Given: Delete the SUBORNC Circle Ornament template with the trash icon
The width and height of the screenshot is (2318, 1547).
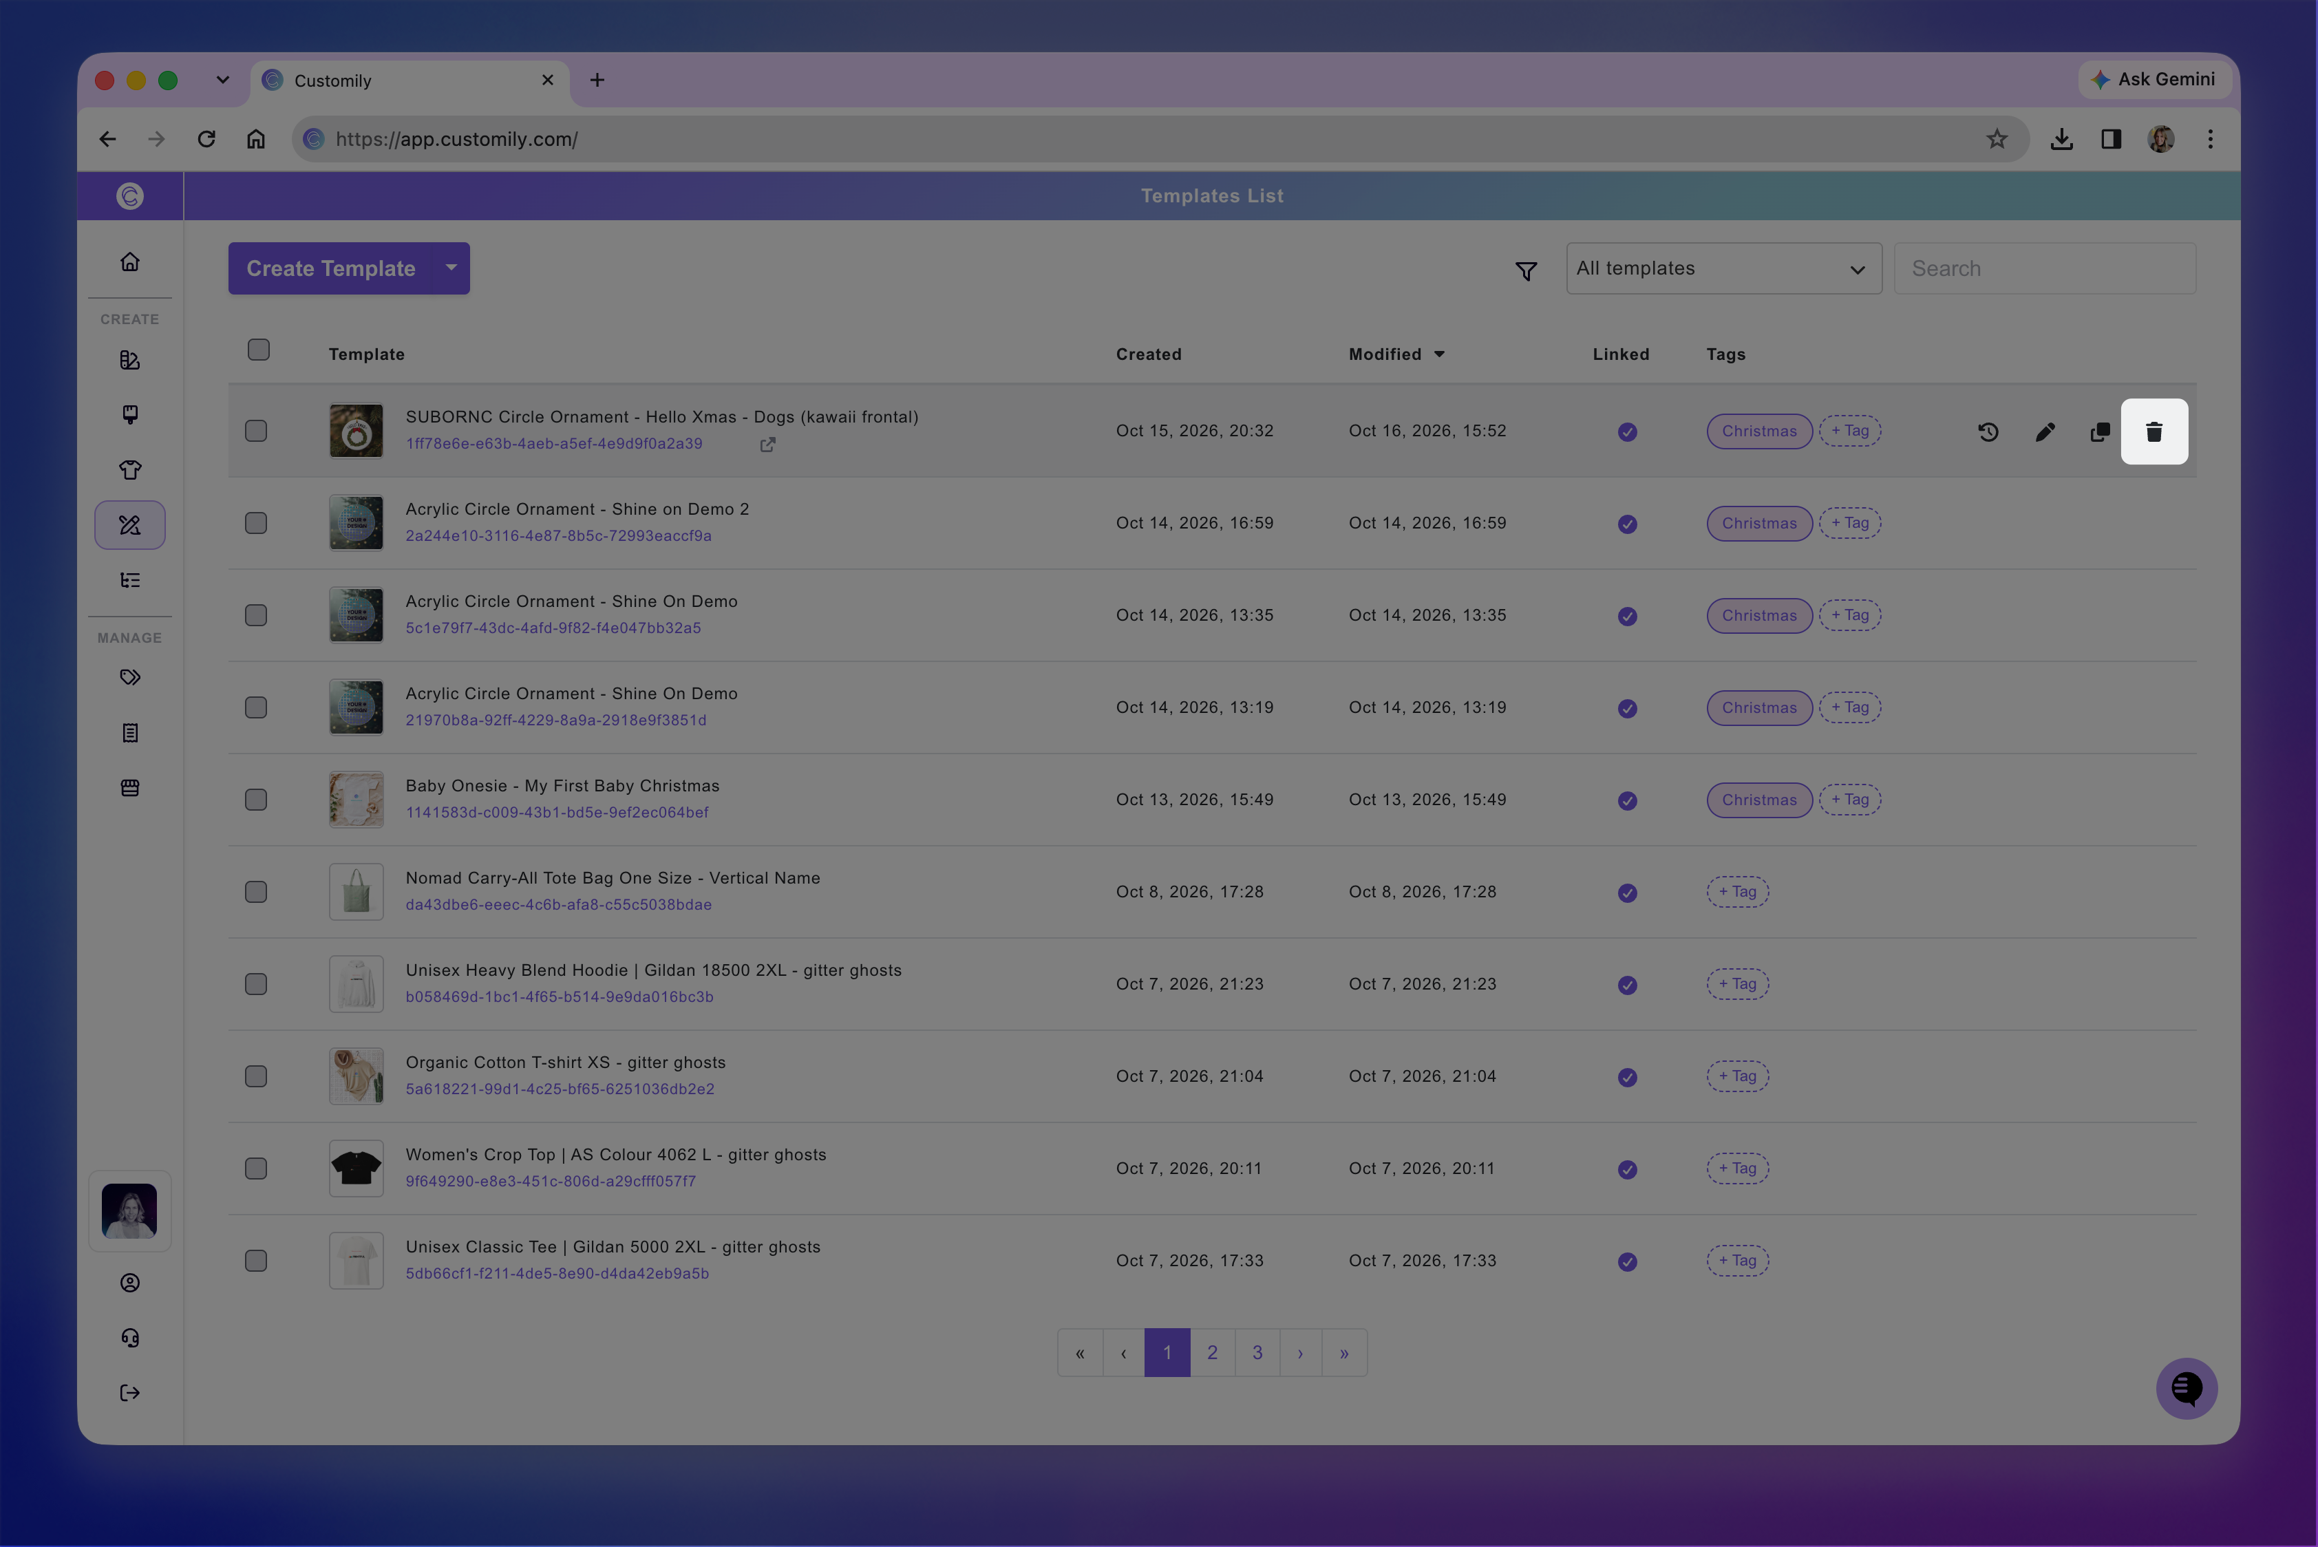Looking at the screenshot, I should click(x=2154, y=431).
